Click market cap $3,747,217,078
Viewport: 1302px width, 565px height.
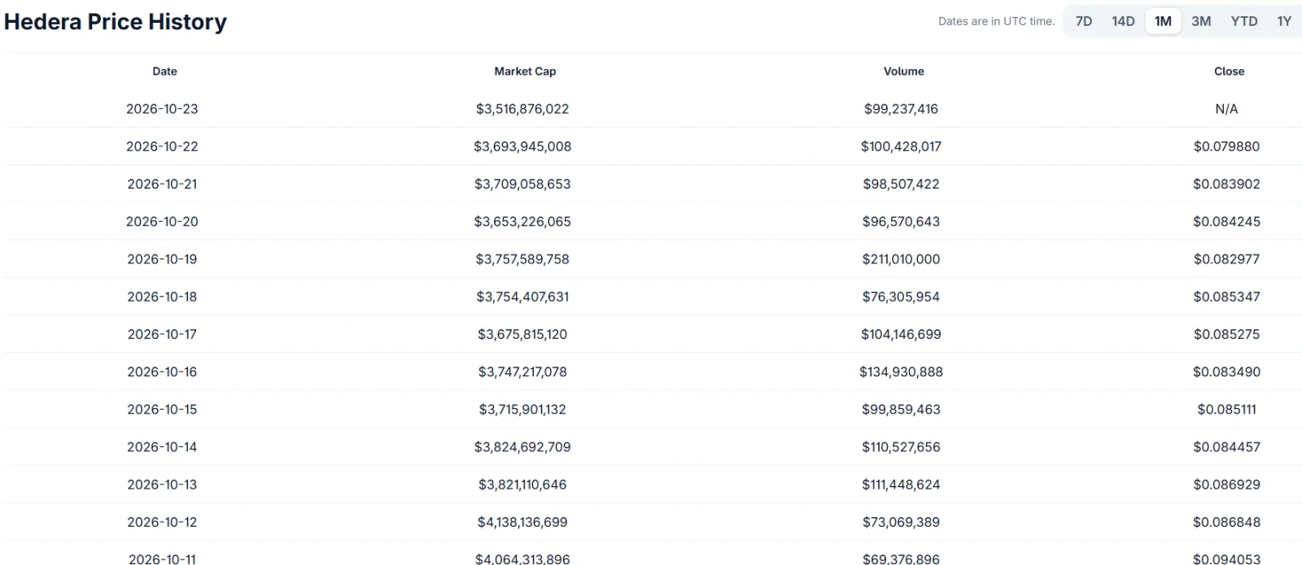coord(522,372)
